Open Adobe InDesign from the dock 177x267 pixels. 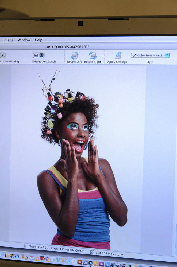click(x=102, y=264)
